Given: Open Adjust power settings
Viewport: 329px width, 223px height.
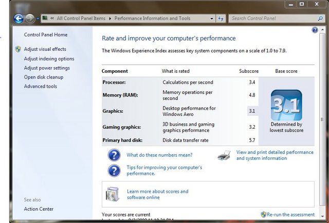Looking at the screenshot, I should 47,68.
